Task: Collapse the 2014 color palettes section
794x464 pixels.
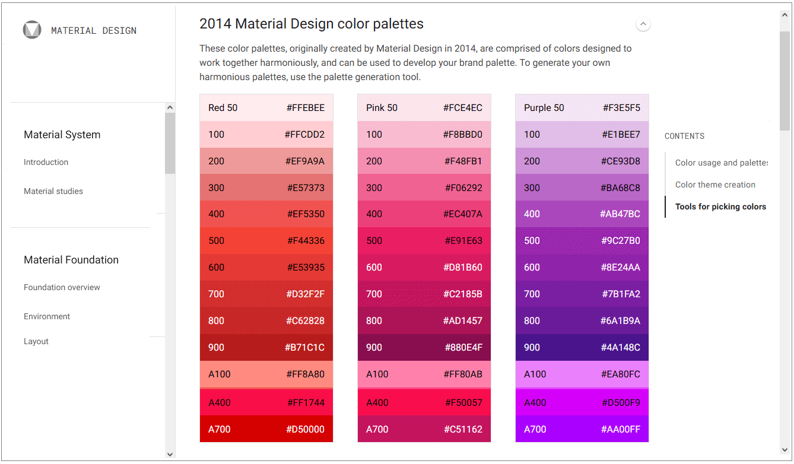Action: pos(643,24)
